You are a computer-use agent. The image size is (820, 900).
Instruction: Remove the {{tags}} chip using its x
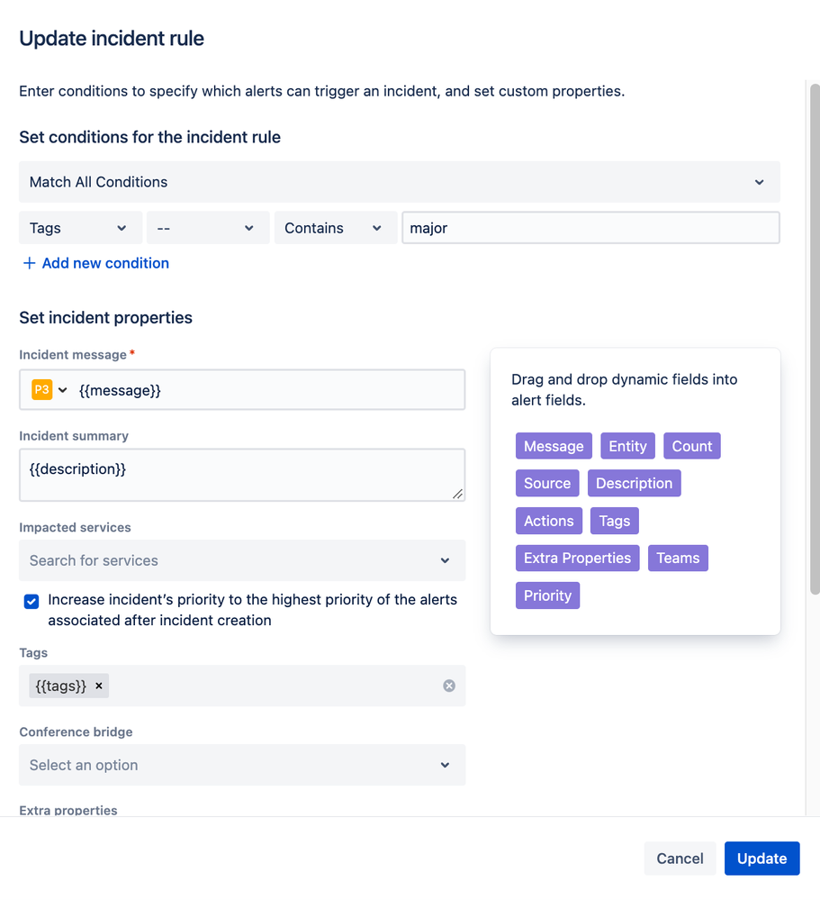[x=99, y=686]
